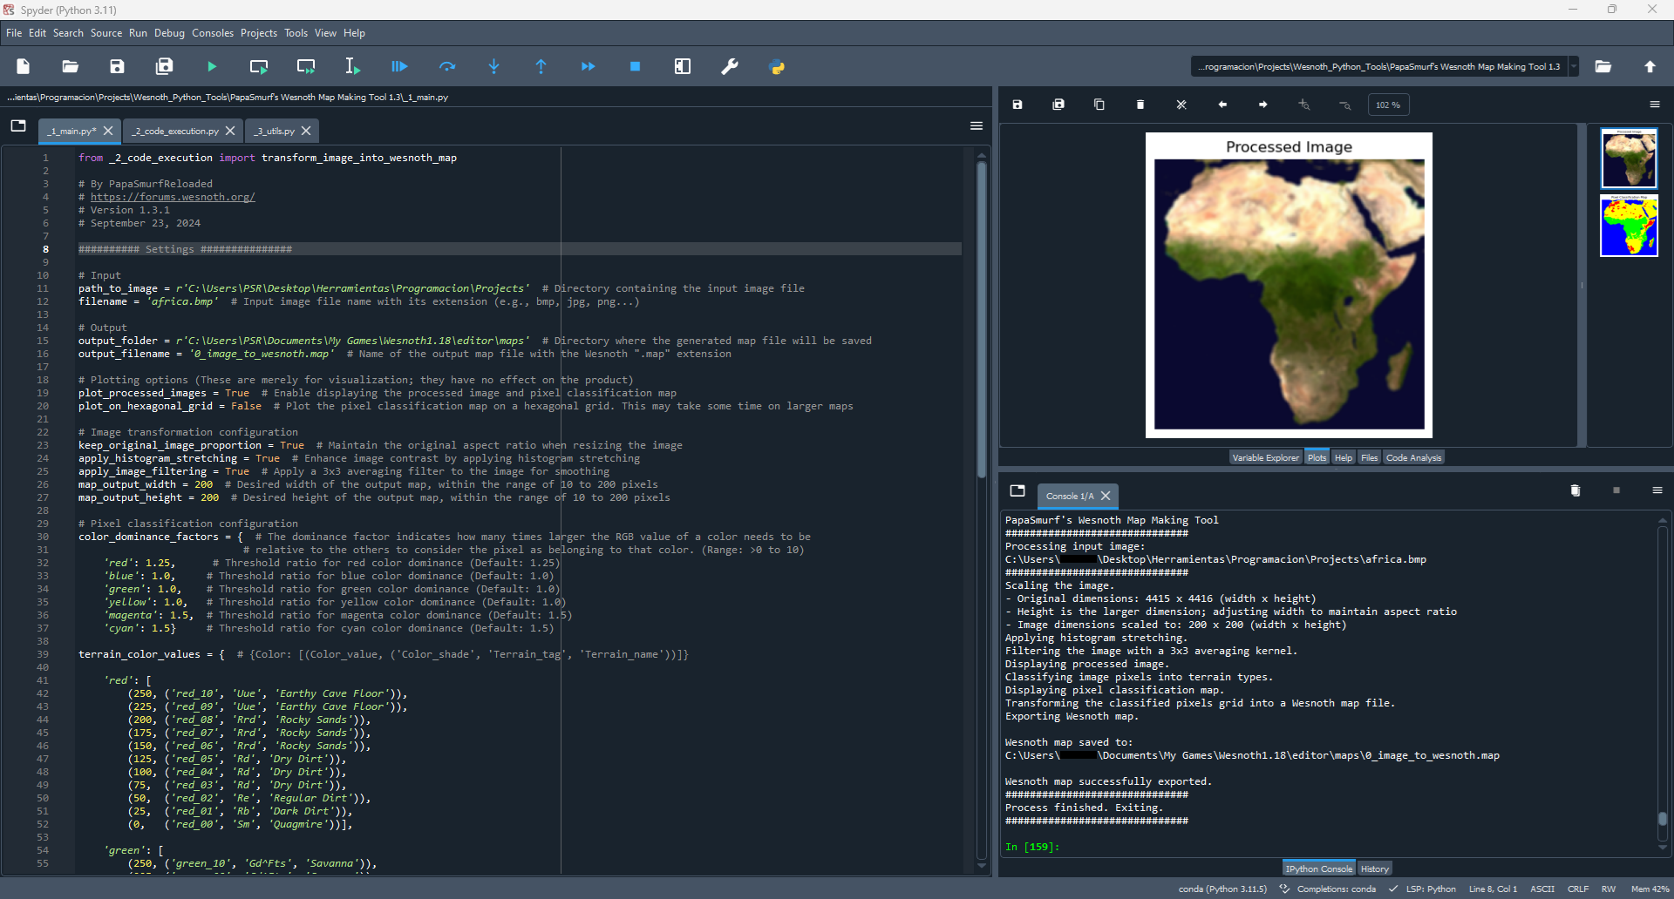This screenshot has width=1674, height=899.
Task: Open the Projects menu
Action: tap(259, 33)
